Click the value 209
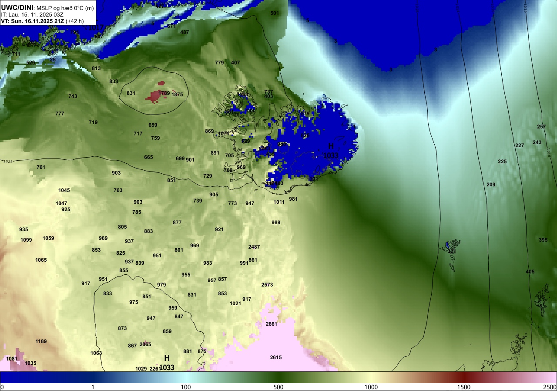The height and width of the screenshot is (391, 557). coord(491,185)
